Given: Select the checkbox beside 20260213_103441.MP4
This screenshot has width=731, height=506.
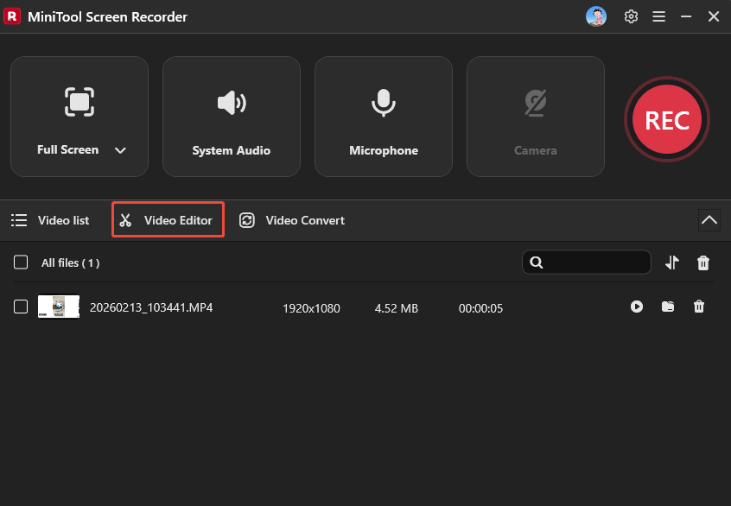Looking at the screenshot, I should tap(20, 307).
